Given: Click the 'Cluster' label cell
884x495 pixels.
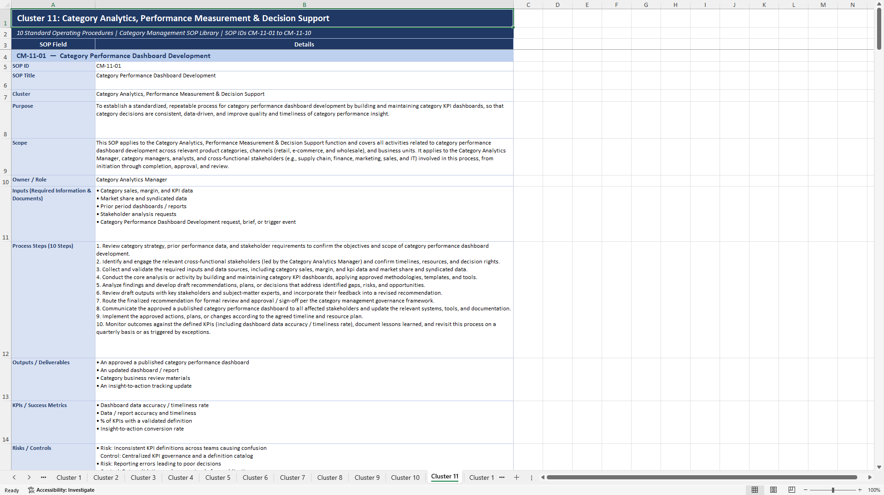Looking at the screenshot, I should [53, 96].
